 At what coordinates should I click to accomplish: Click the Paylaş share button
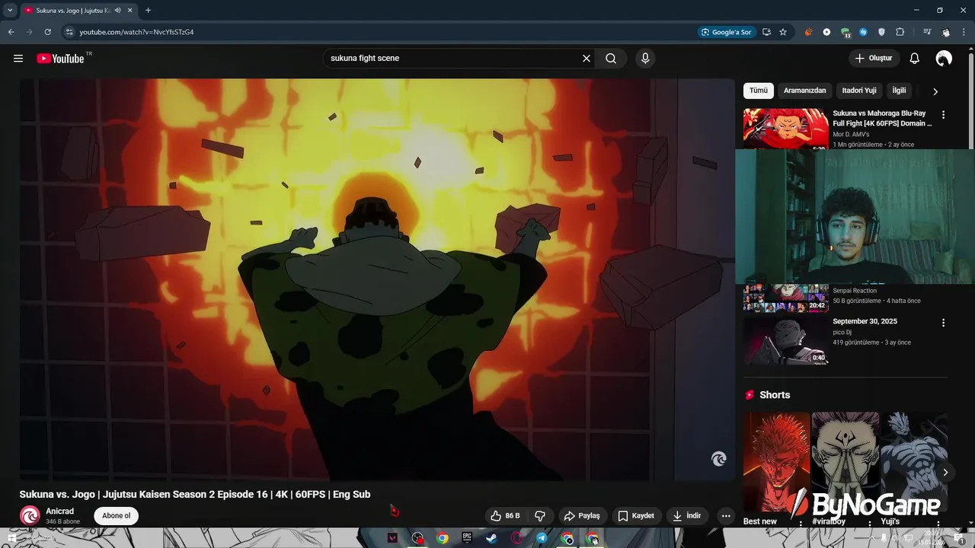583,516
